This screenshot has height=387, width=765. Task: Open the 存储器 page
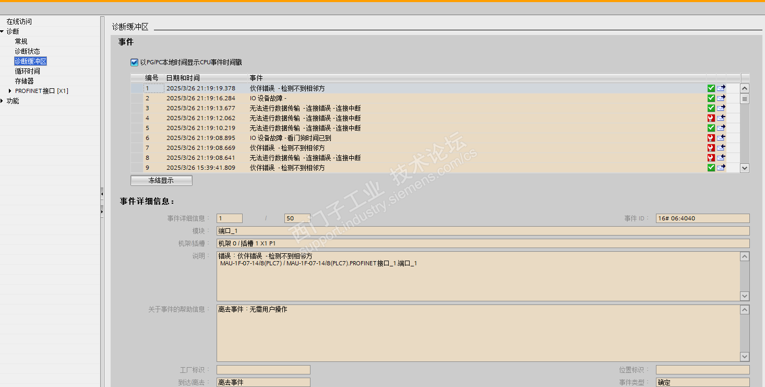click(24, 81)
